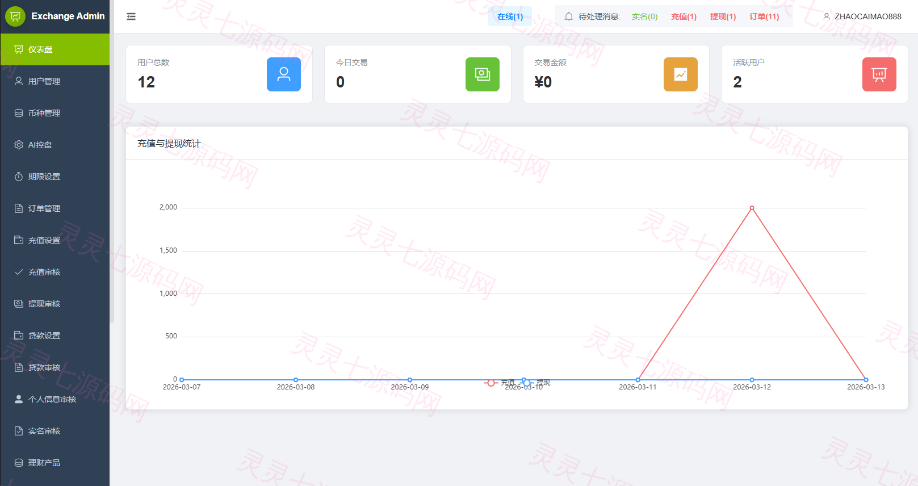Click the green today's trades card icon
This screenshot has height=486, width=918.
[483, 74]
